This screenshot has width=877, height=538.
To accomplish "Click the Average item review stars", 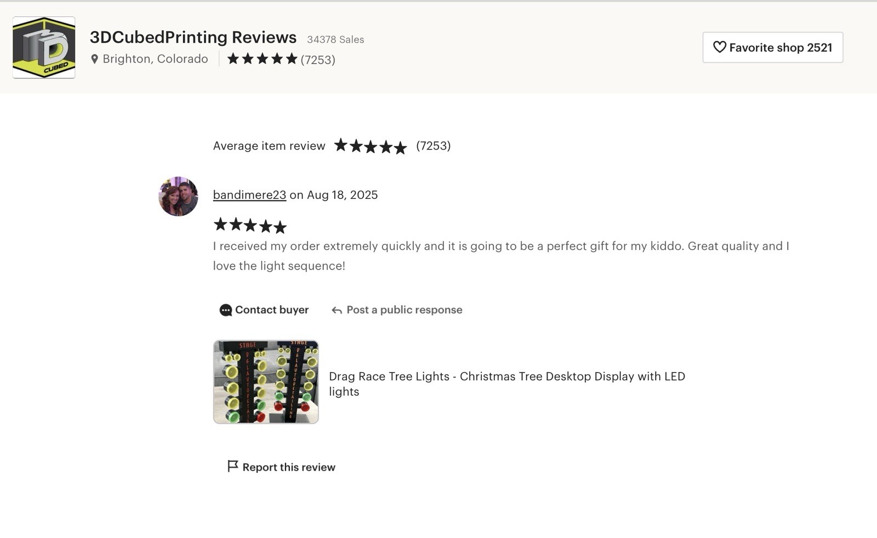I will 371,146.
